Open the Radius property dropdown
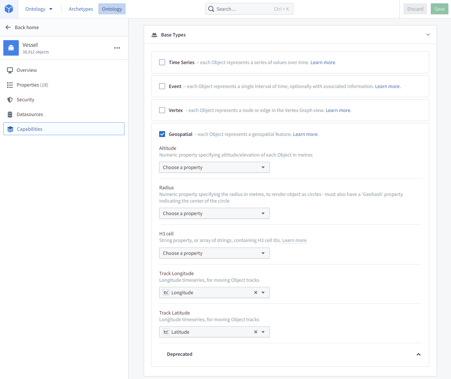Image resolution: width=451 pixels, height=379 pixels. [x=214, y=213]
